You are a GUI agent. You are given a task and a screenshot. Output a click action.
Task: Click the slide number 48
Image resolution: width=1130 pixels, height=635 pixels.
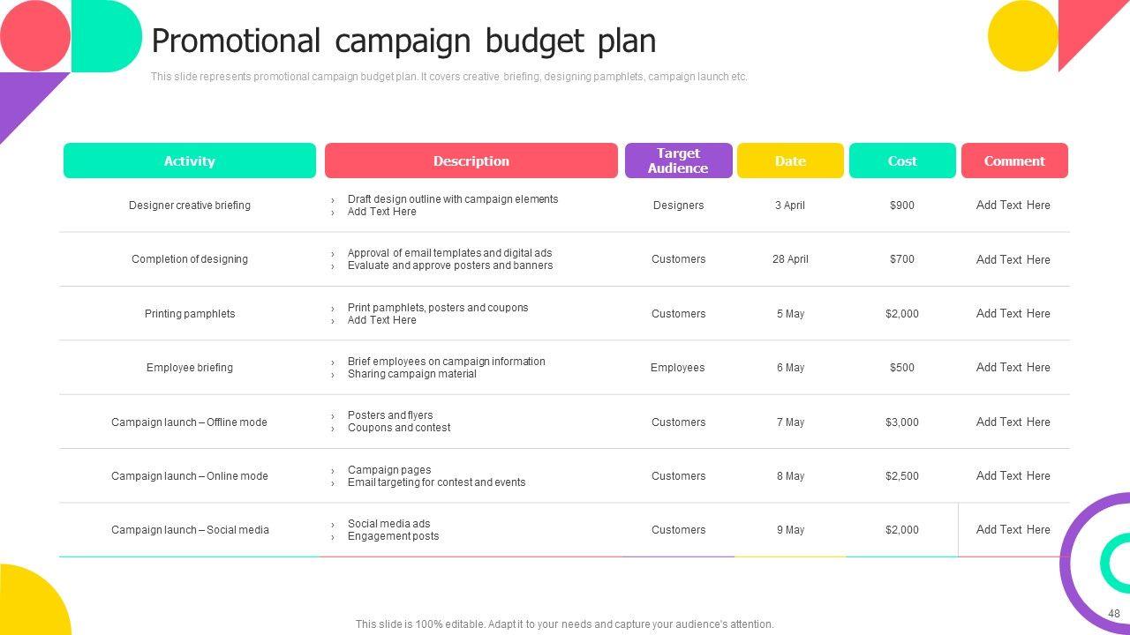pos(1114,614)
